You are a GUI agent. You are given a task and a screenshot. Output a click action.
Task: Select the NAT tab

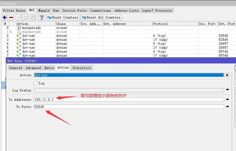[x=32, y=10]
